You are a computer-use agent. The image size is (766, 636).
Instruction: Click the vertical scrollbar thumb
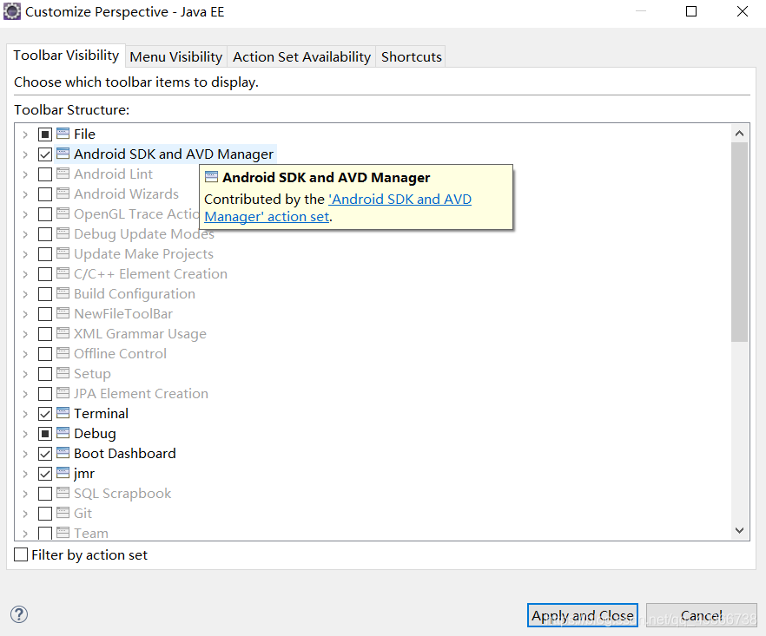pos(739,242)
